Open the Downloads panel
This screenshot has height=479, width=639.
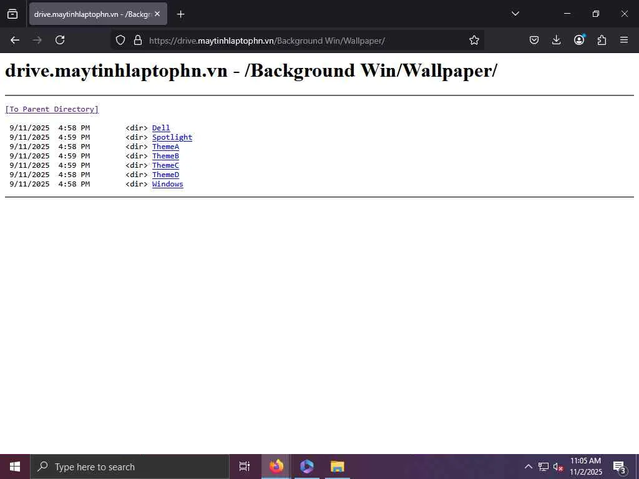pyautogui.click(x=556, y=40)
